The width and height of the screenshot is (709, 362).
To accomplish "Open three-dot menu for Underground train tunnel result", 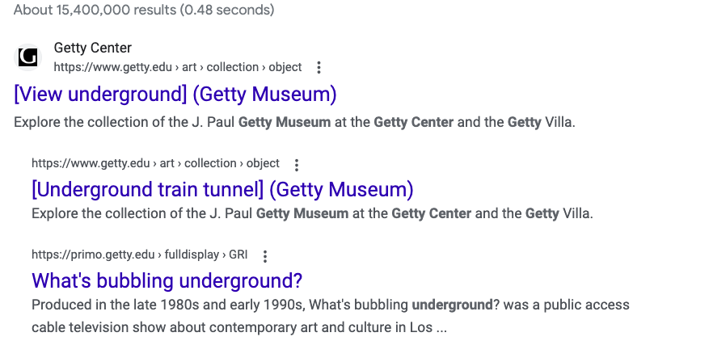I will 297,165.
